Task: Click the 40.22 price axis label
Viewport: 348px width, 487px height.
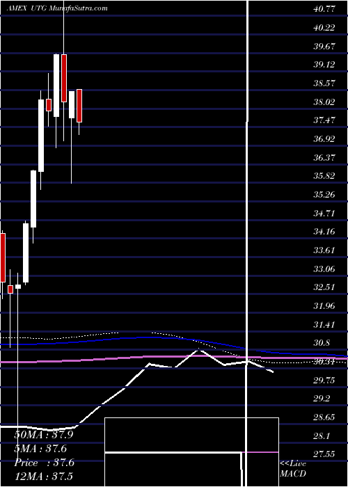Action: click(x=324, y=28)
